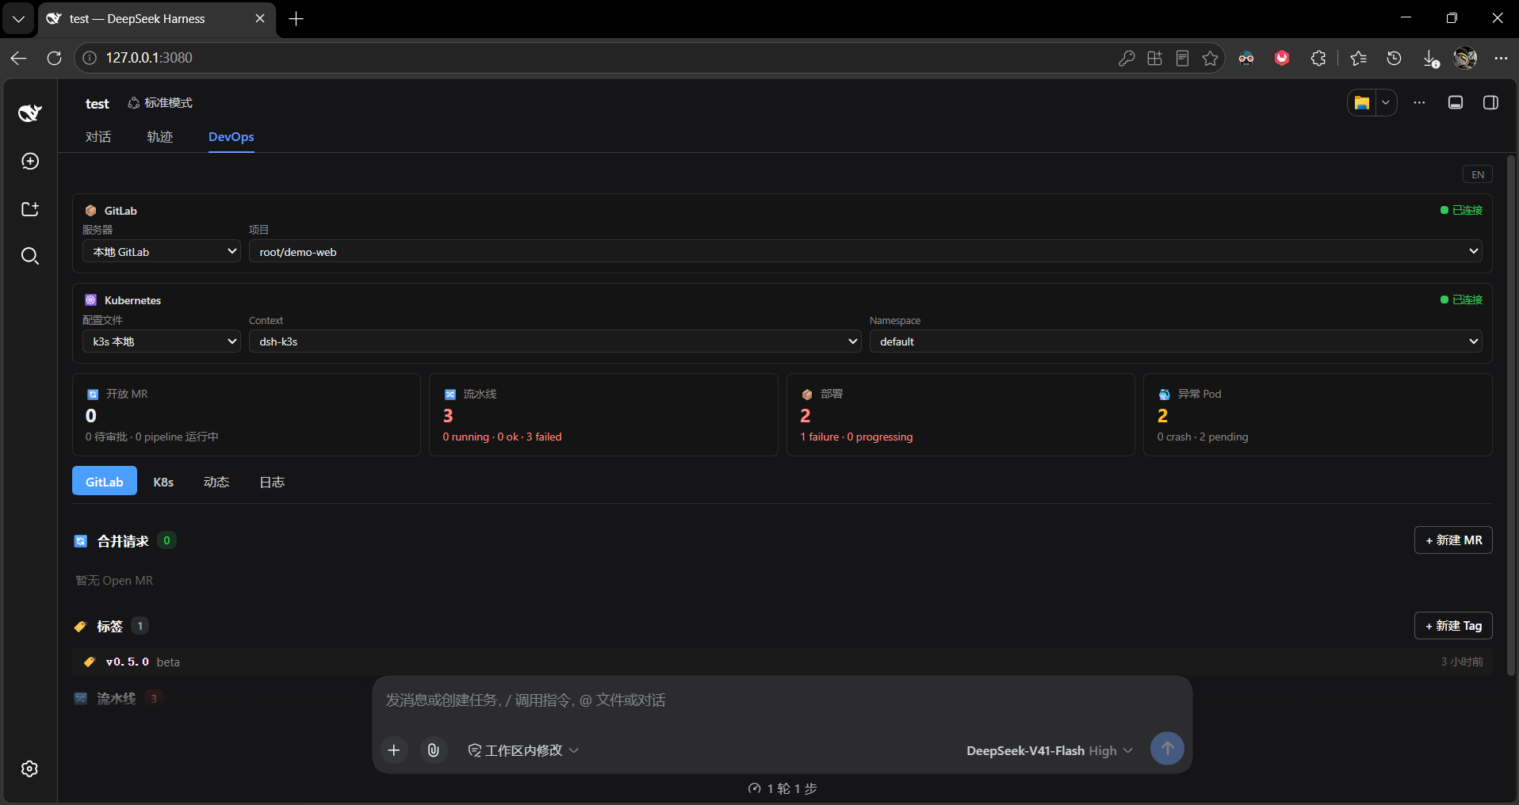Open new project folder icon in sidebar

pyautogui.click(x=30, y=209)
